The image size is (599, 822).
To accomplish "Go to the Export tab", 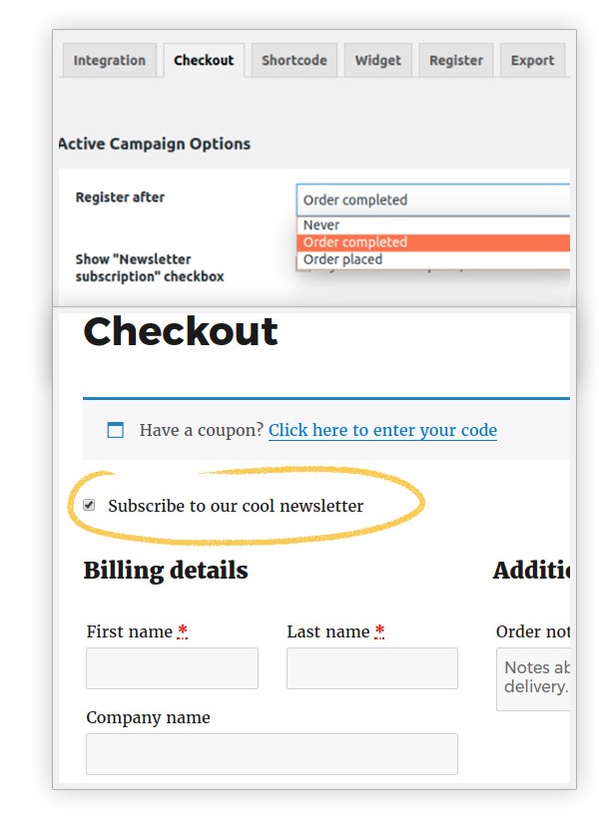I will (x=532, y=60).
